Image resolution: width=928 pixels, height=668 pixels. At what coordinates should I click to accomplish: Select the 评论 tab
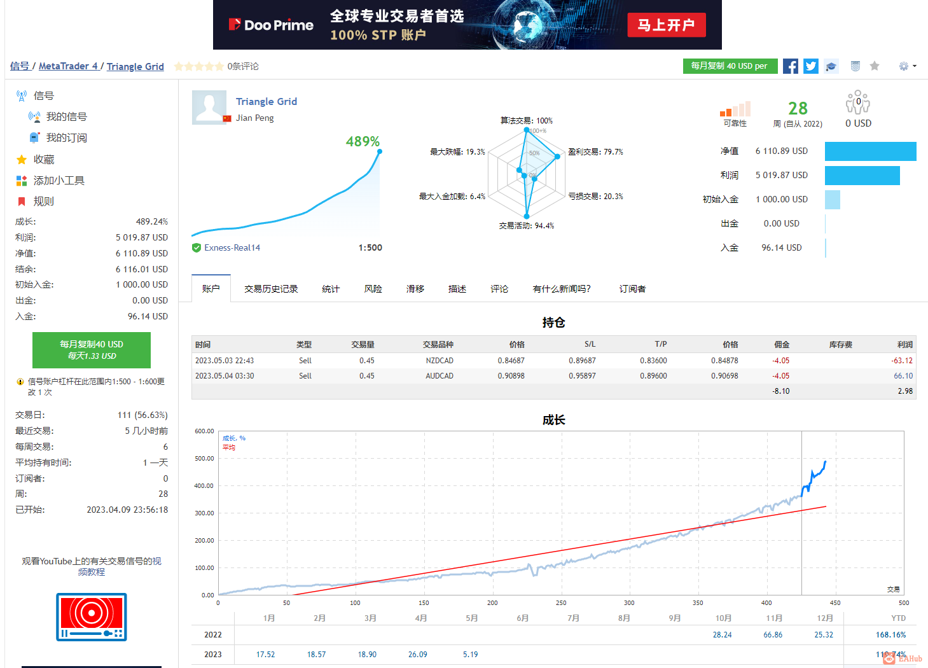coord(499,289)
